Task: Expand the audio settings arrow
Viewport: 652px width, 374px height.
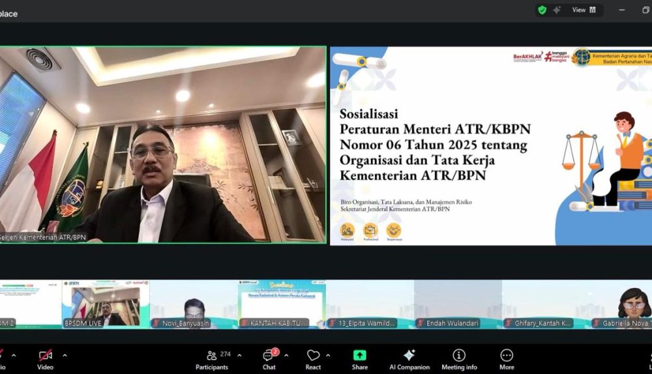Action: click(x=14, y=356)
